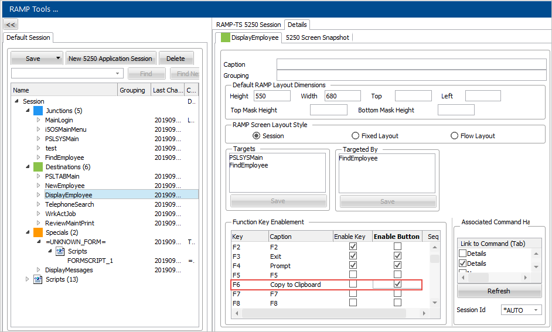This screenshot has height=332, width=552.
Task: Collapse the left panel with << button
Action: 11,25
